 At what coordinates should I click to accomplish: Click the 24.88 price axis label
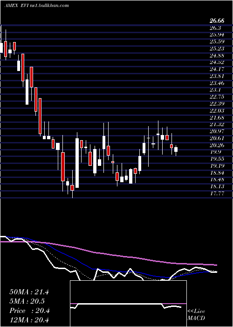click(x=217, y=56)
